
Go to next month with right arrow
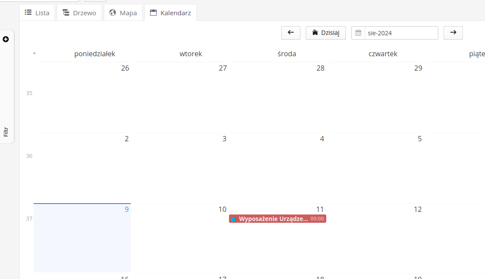pos(453,33)
